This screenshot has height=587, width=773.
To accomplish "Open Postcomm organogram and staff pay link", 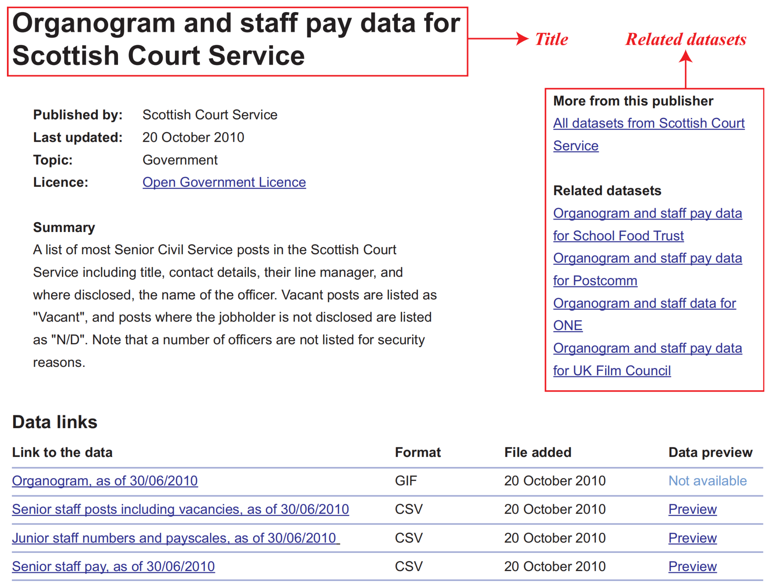I will pos(647,258).
